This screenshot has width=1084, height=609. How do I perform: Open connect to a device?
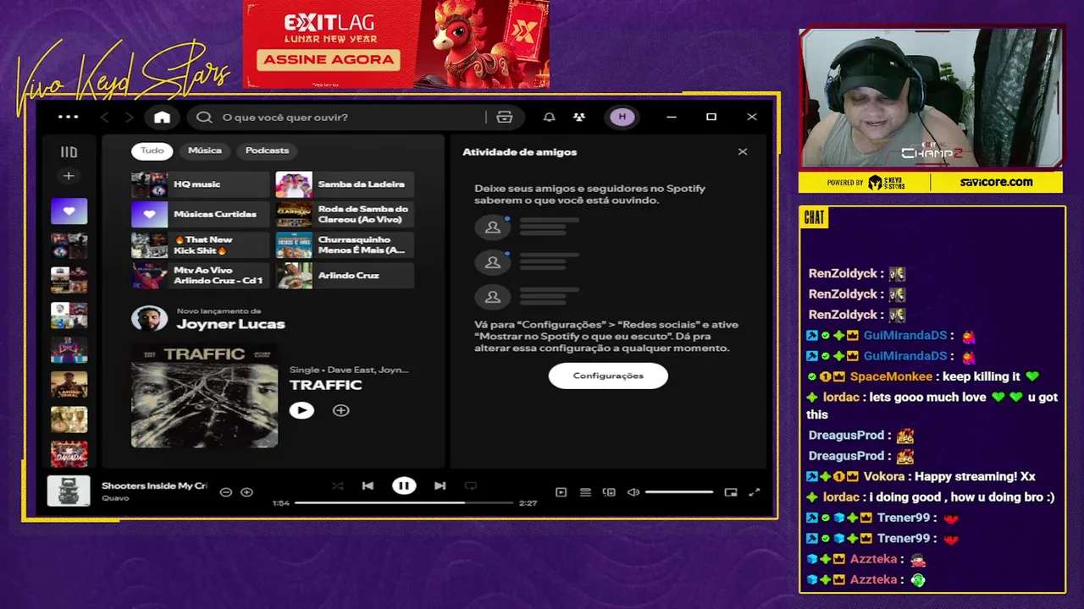tap(609, 492)
